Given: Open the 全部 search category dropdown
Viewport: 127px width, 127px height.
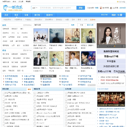Looking at the screenshot, I should tap(35, 8).
